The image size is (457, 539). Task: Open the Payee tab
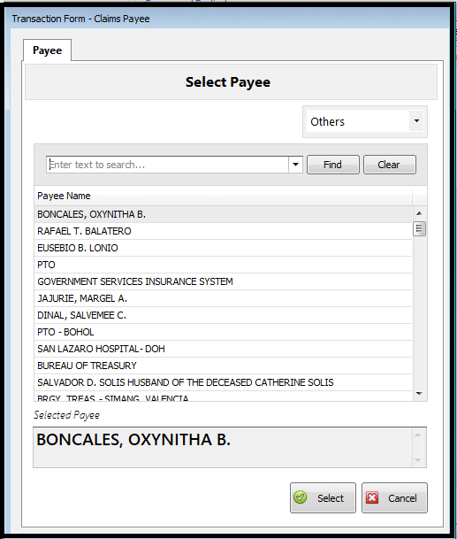[x=48, y=50]
